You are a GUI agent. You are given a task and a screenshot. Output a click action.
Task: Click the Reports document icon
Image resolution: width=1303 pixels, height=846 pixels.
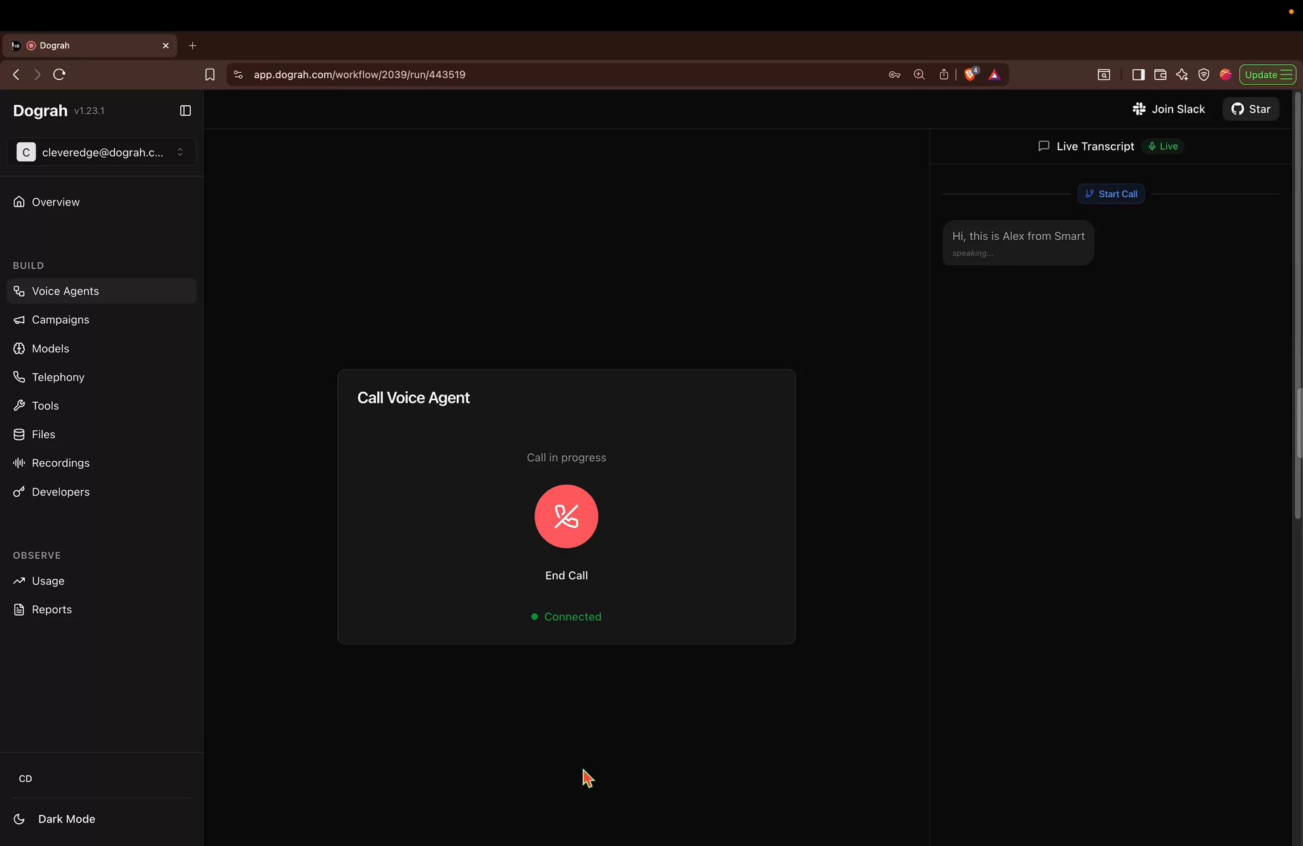coord(19,609)
